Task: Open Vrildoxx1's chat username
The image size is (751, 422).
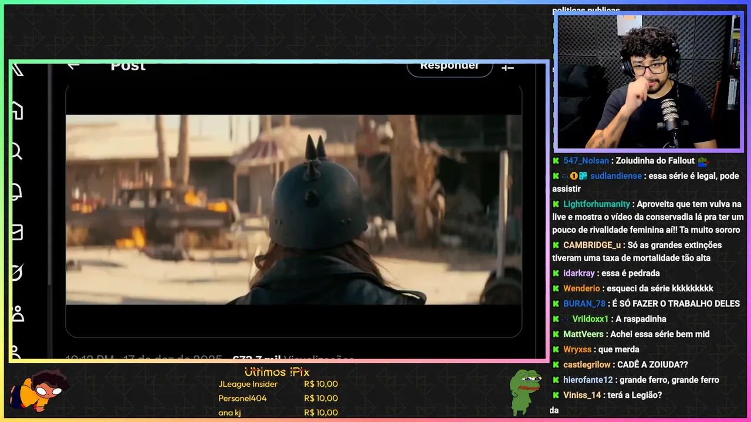Action: 590,319
